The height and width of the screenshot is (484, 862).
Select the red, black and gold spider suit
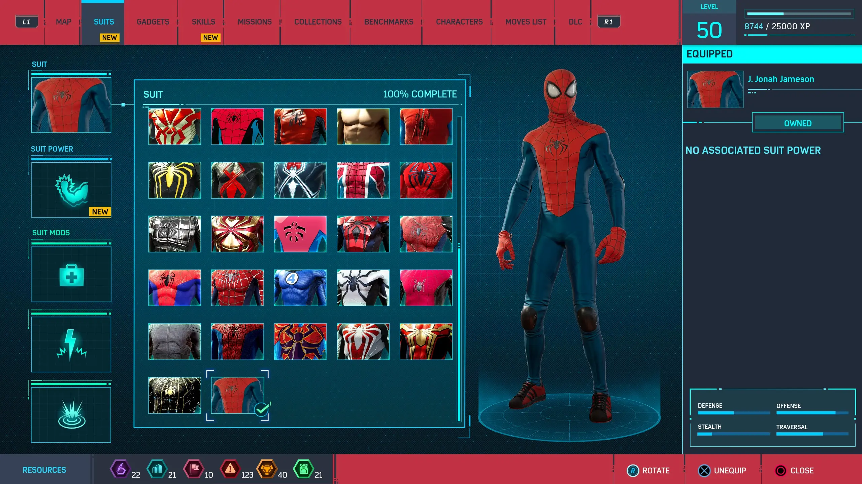[x=426, y=341]
